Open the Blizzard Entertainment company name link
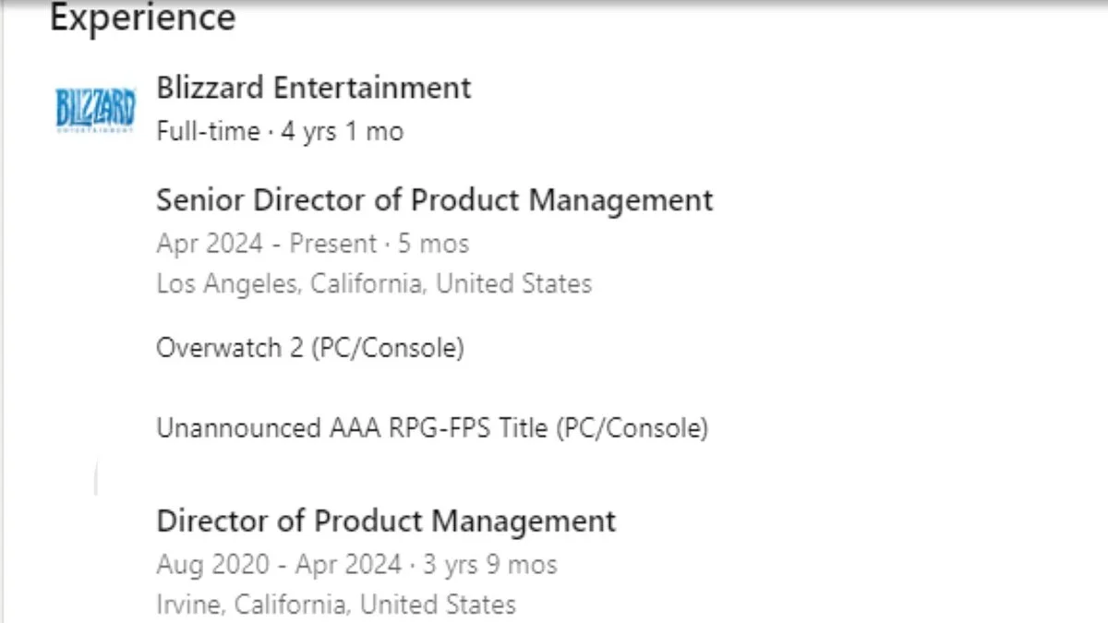The width and height of the screenshot is (1108, 623). (x=313, y=88)
